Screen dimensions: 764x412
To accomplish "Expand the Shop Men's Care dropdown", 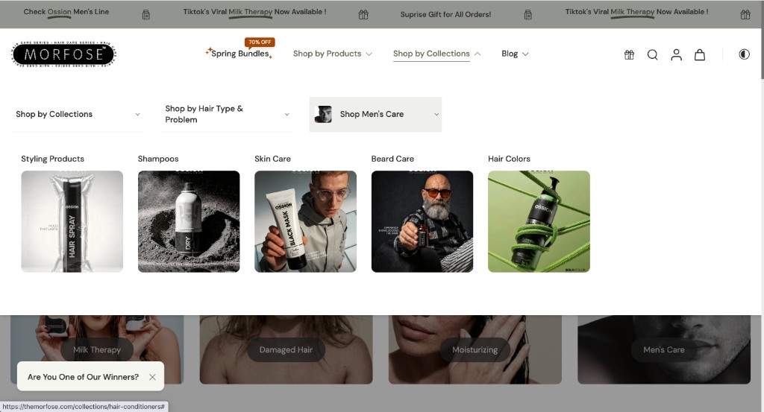I will 376,114.
